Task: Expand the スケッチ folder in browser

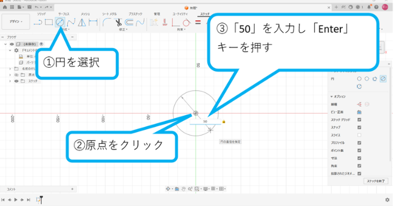Action: coord(10,81)
